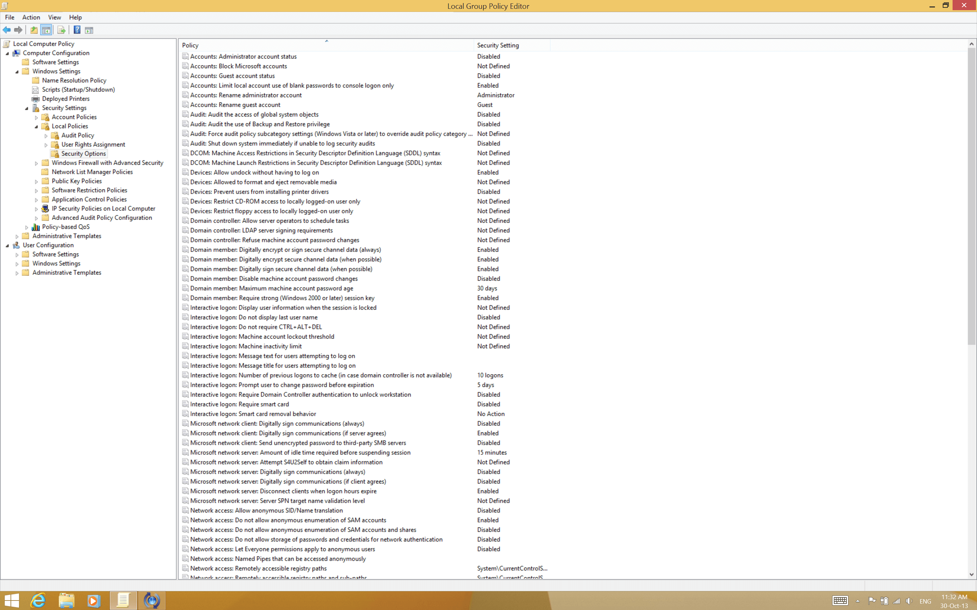The width and height of the screenshot is (977, 610).
Task: Select Software Restriction Policies node
Action: pos(89,190)
